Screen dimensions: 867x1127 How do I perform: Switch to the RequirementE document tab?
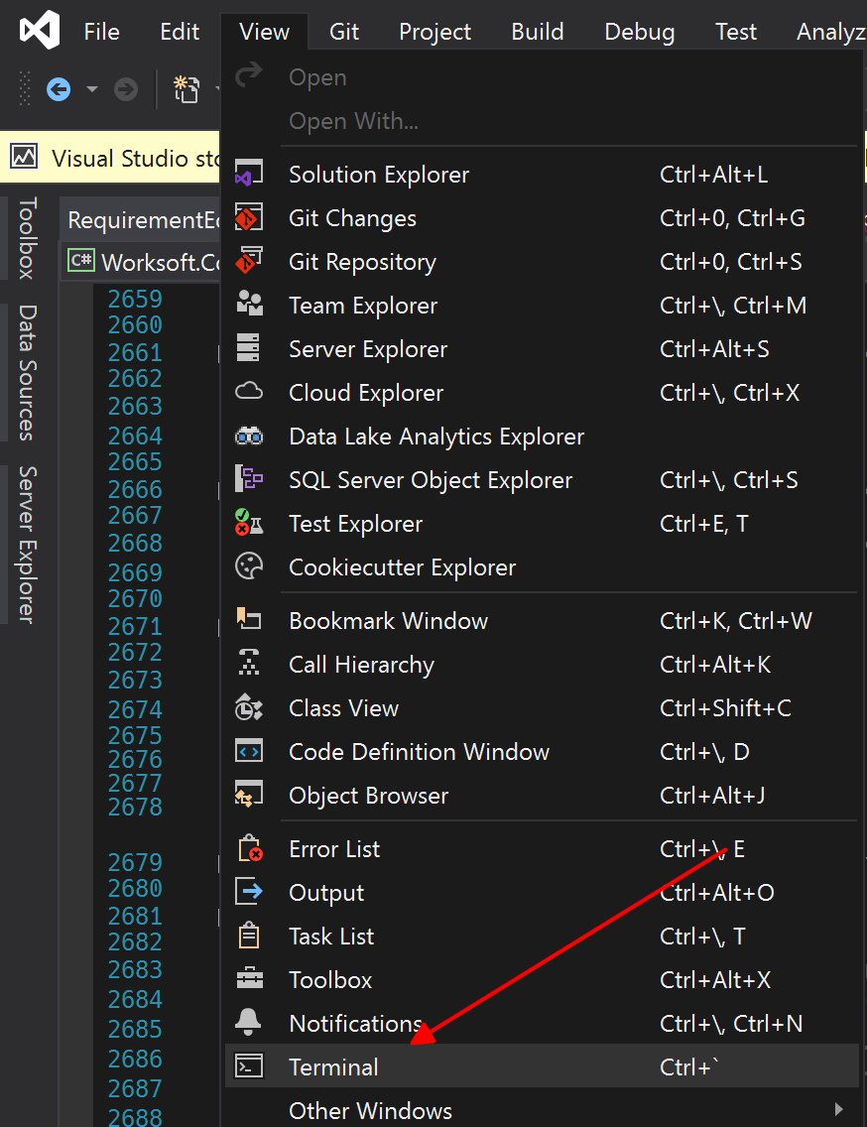142,220
